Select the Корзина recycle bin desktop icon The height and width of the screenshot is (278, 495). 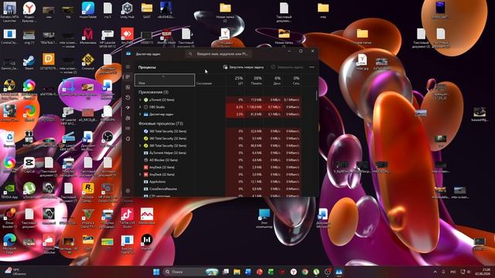9,139
